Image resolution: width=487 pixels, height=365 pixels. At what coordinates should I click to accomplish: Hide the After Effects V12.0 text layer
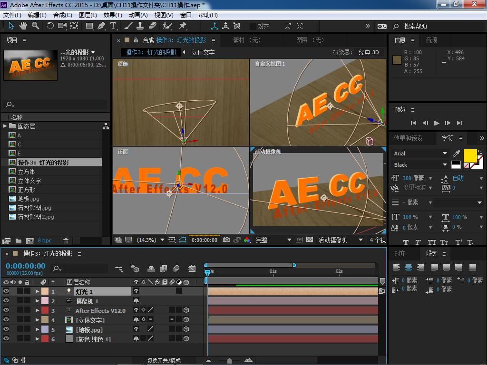(x=6, y=310)
